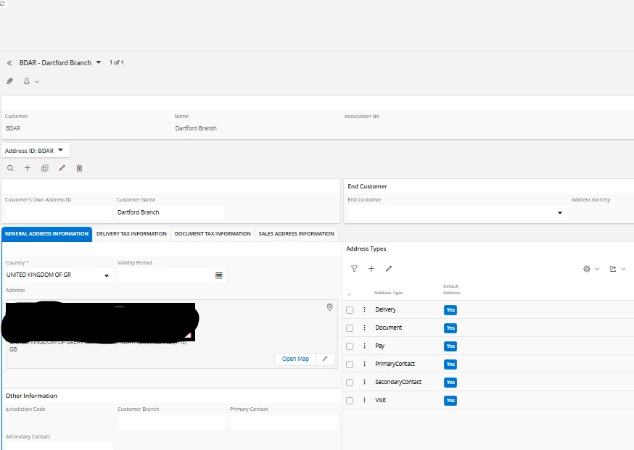The width and height of the screenshot is (634, 450).
Task: Expand the dropdown arrow beside the gear
Action: (x=597, y=269)
